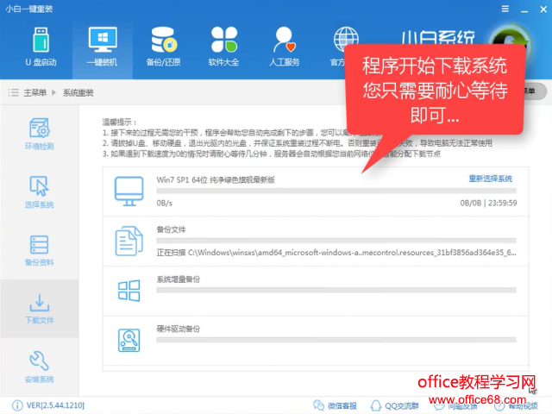This screenshot has width=552, height=414.
Task: Click the 温馨提示 heading
Action: [119, 122]
